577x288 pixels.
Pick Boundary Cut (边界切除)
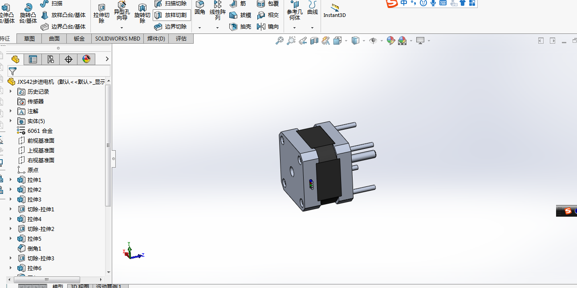point(171,27)
